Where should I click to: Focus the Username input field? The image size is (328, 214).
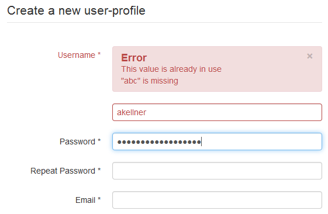pyautogui.click(x=217, y=112)
